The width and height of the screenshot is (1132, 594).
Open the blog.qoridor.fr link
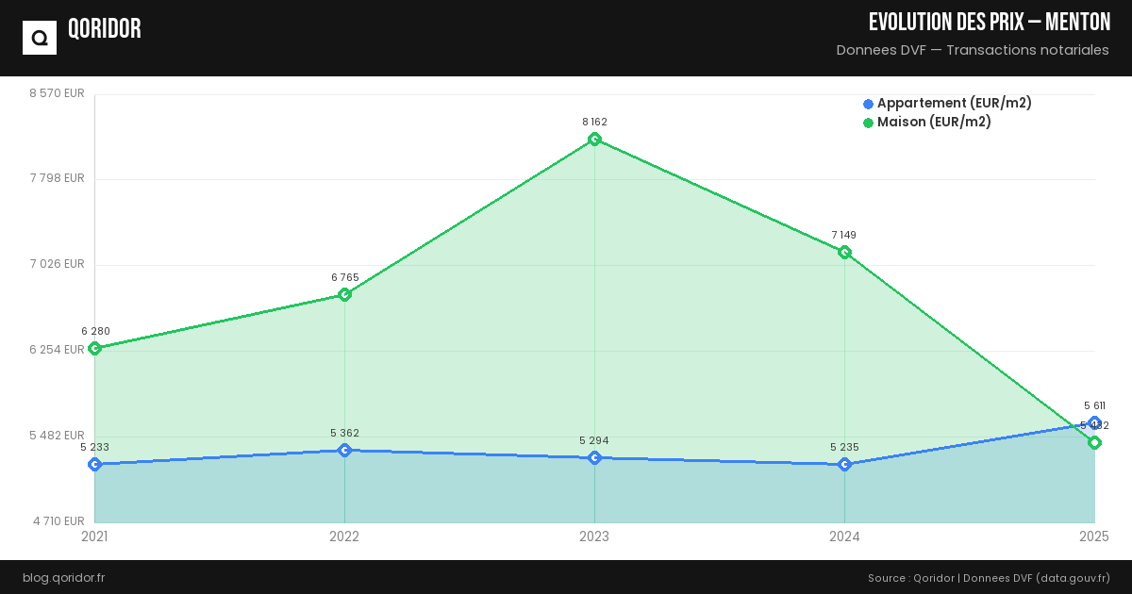click(x=63, y=578)
